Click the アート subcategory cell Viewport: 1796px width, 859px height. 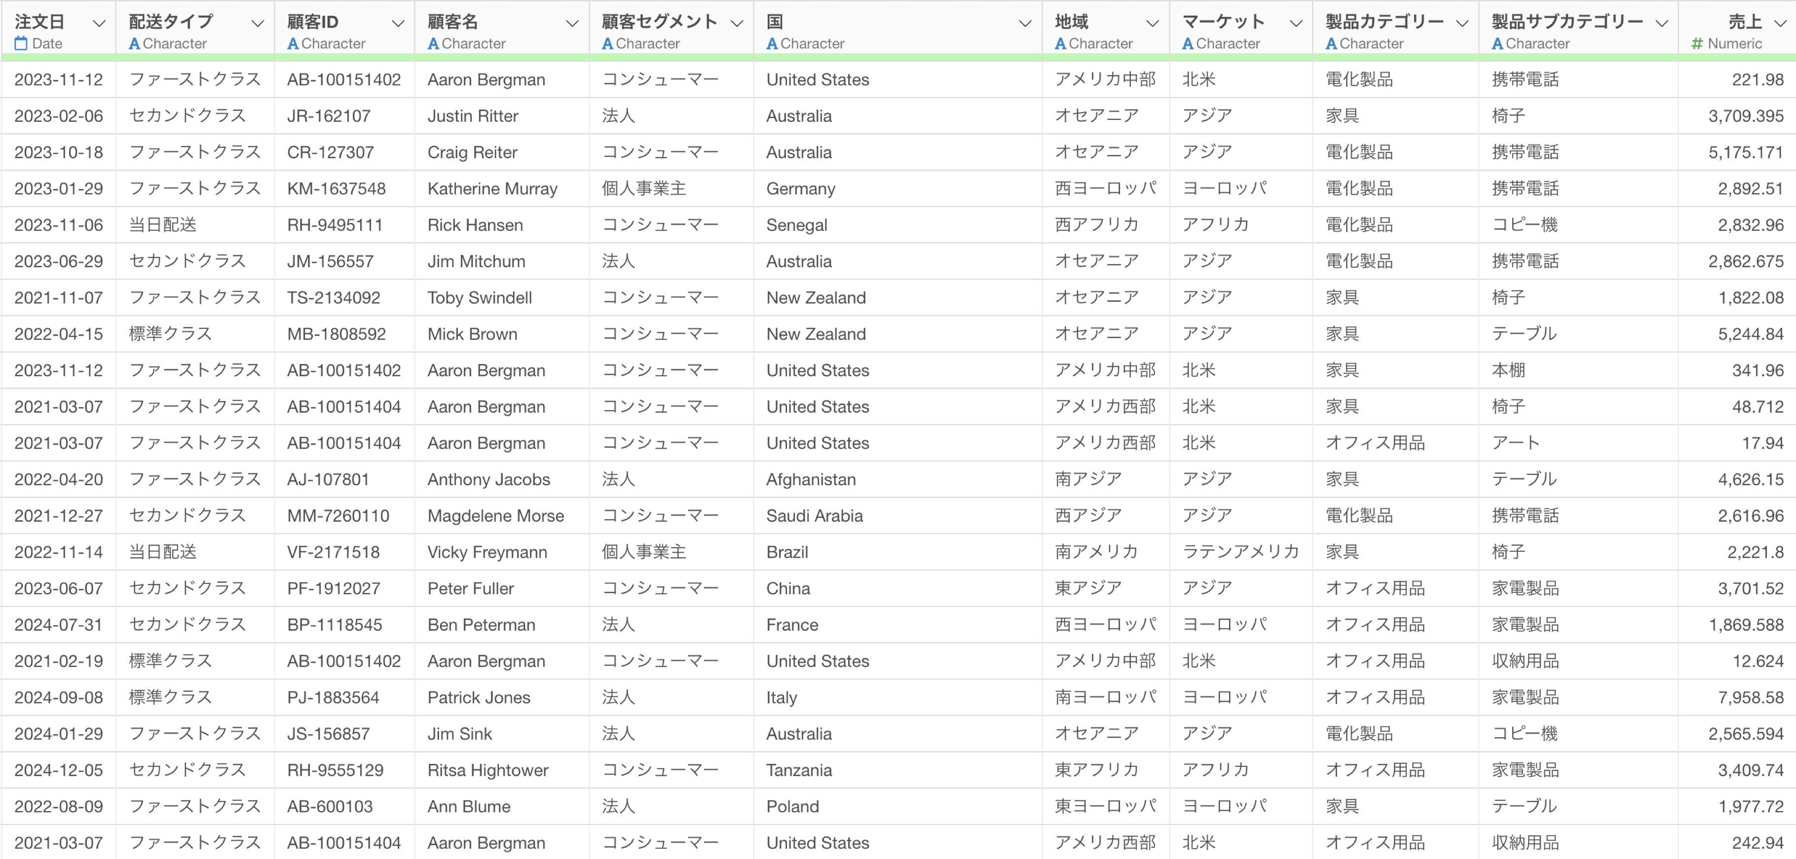coord(1516,442)
